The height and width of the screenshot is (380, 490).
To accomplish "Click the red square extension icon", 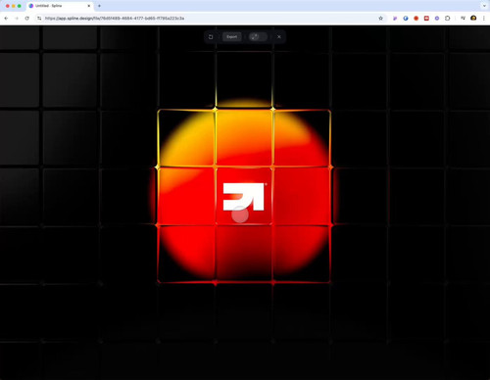I will [x=426, y=19].
